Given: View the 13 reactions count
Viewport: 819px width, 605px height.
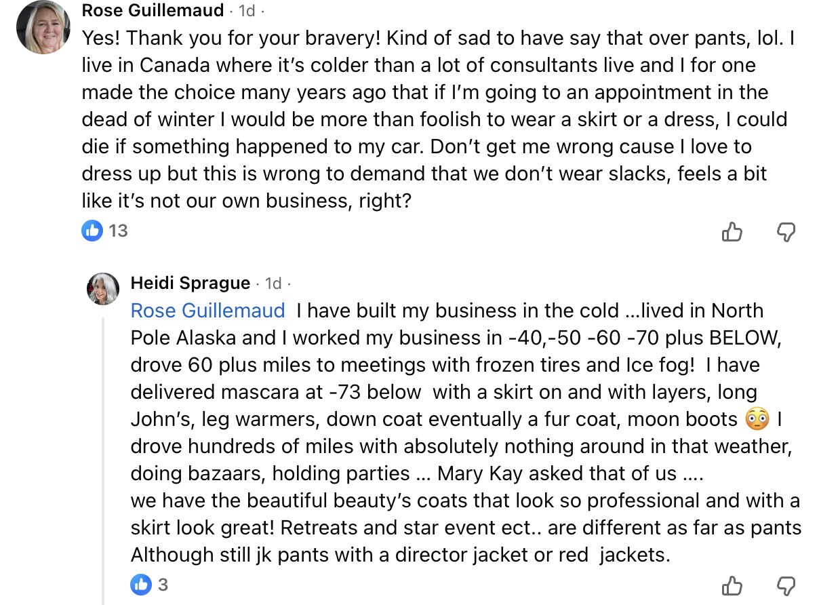Looking at the screenshot, I should (x=118, y=231).
